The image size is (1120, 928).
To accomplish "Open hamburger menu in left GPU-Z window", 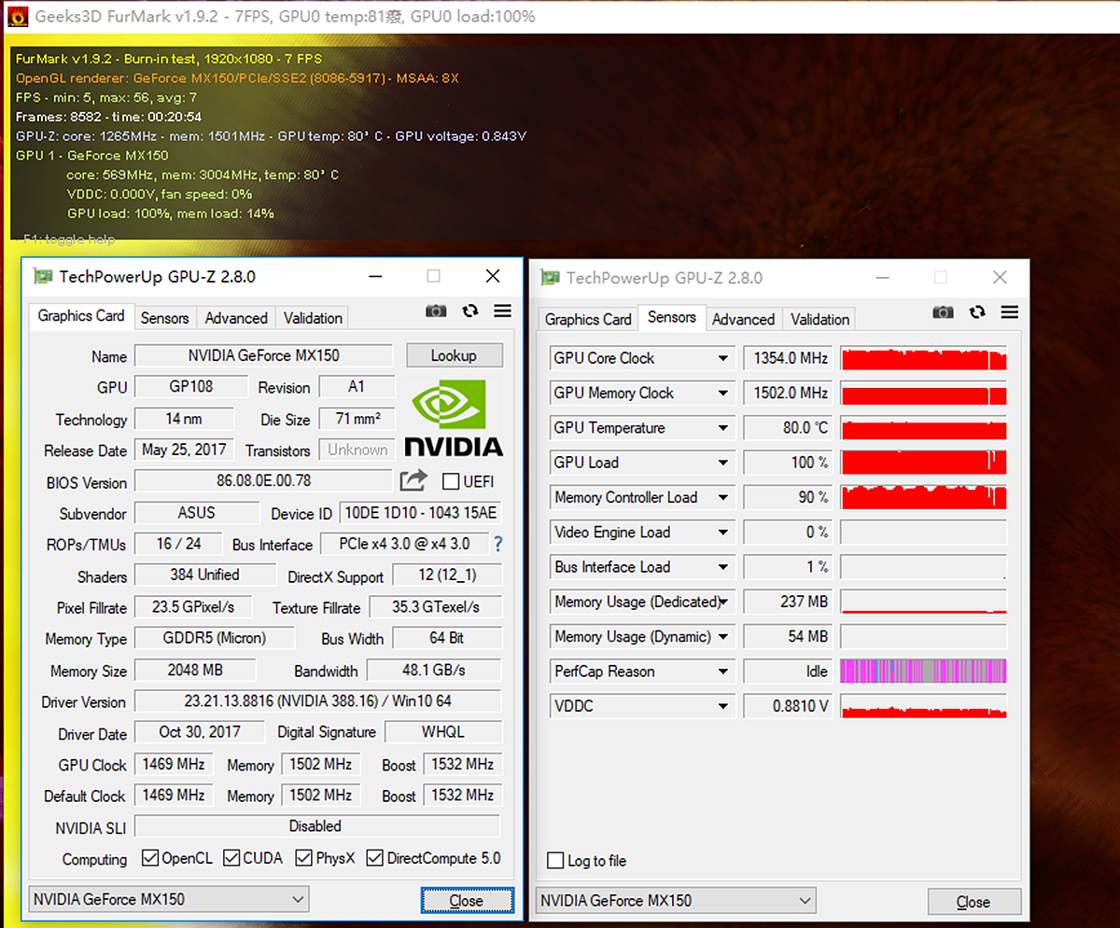I will [502, 311].
